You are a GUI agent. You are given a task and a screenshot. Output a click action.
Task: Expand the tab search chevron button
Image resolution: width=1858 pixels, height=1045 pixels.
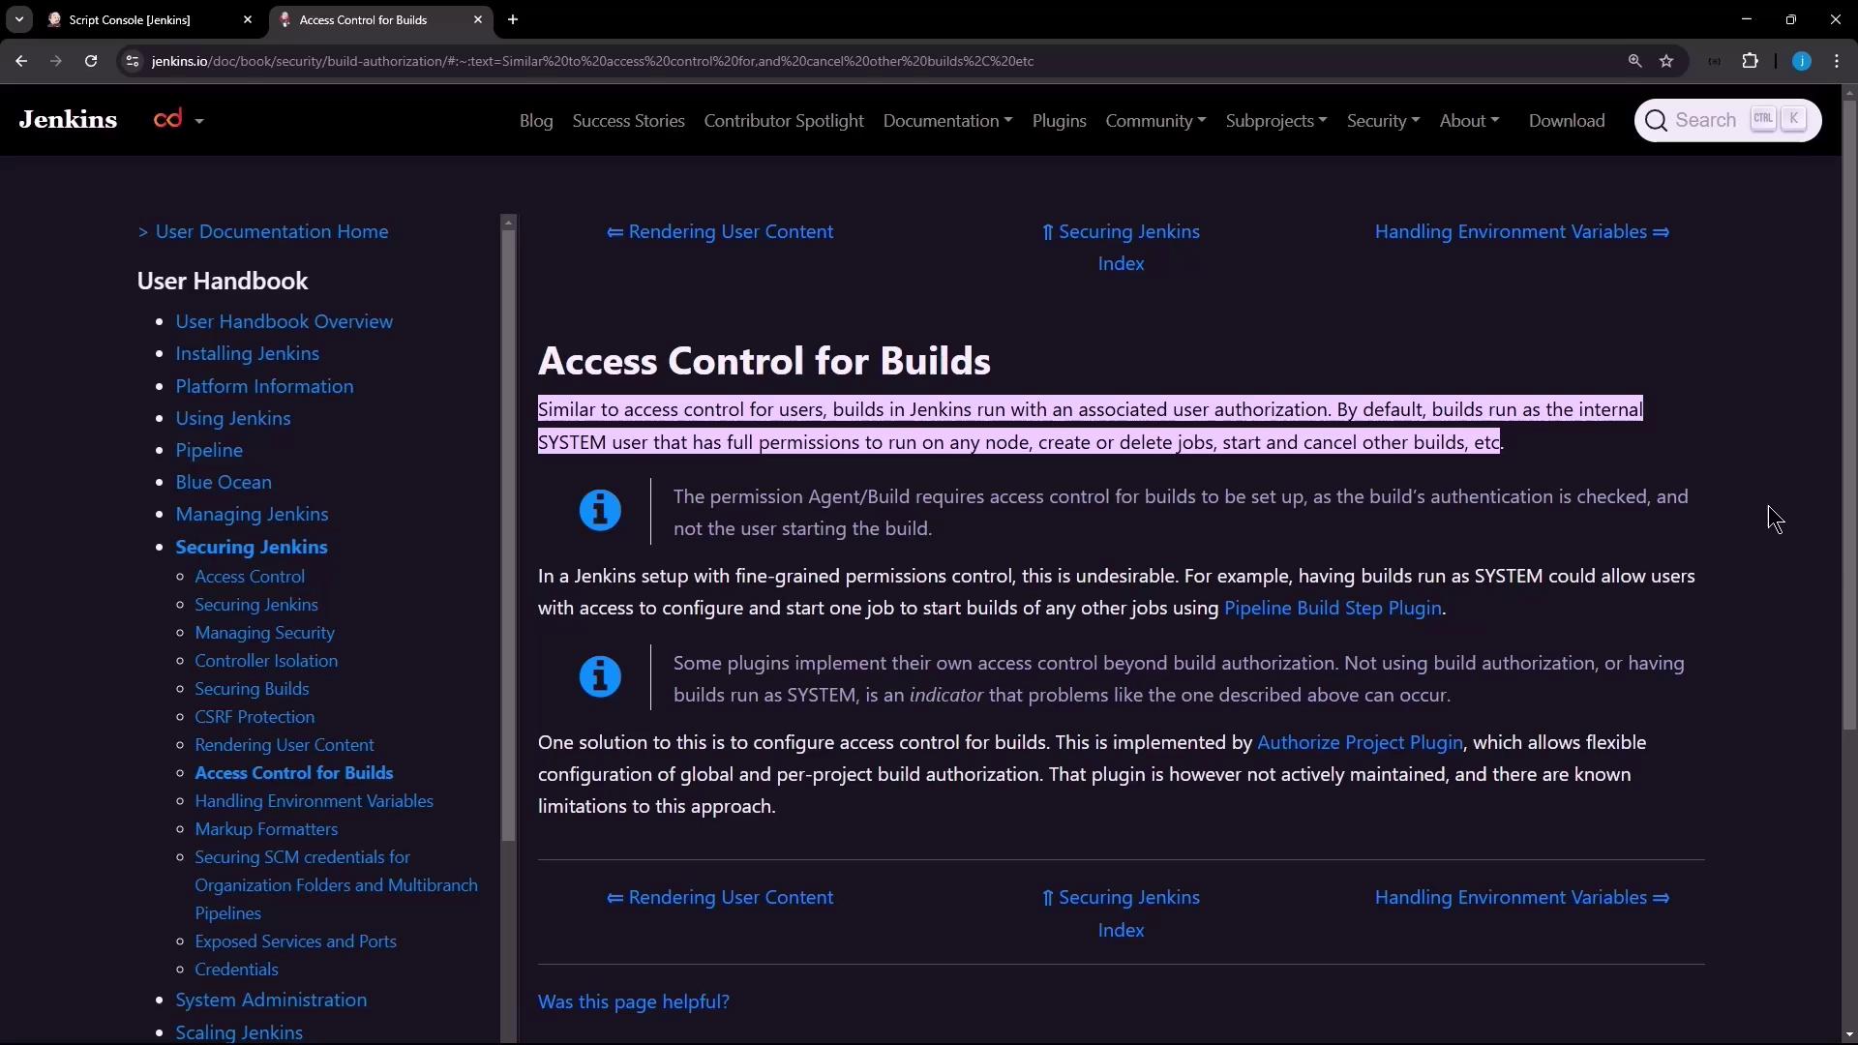(18, 19)
